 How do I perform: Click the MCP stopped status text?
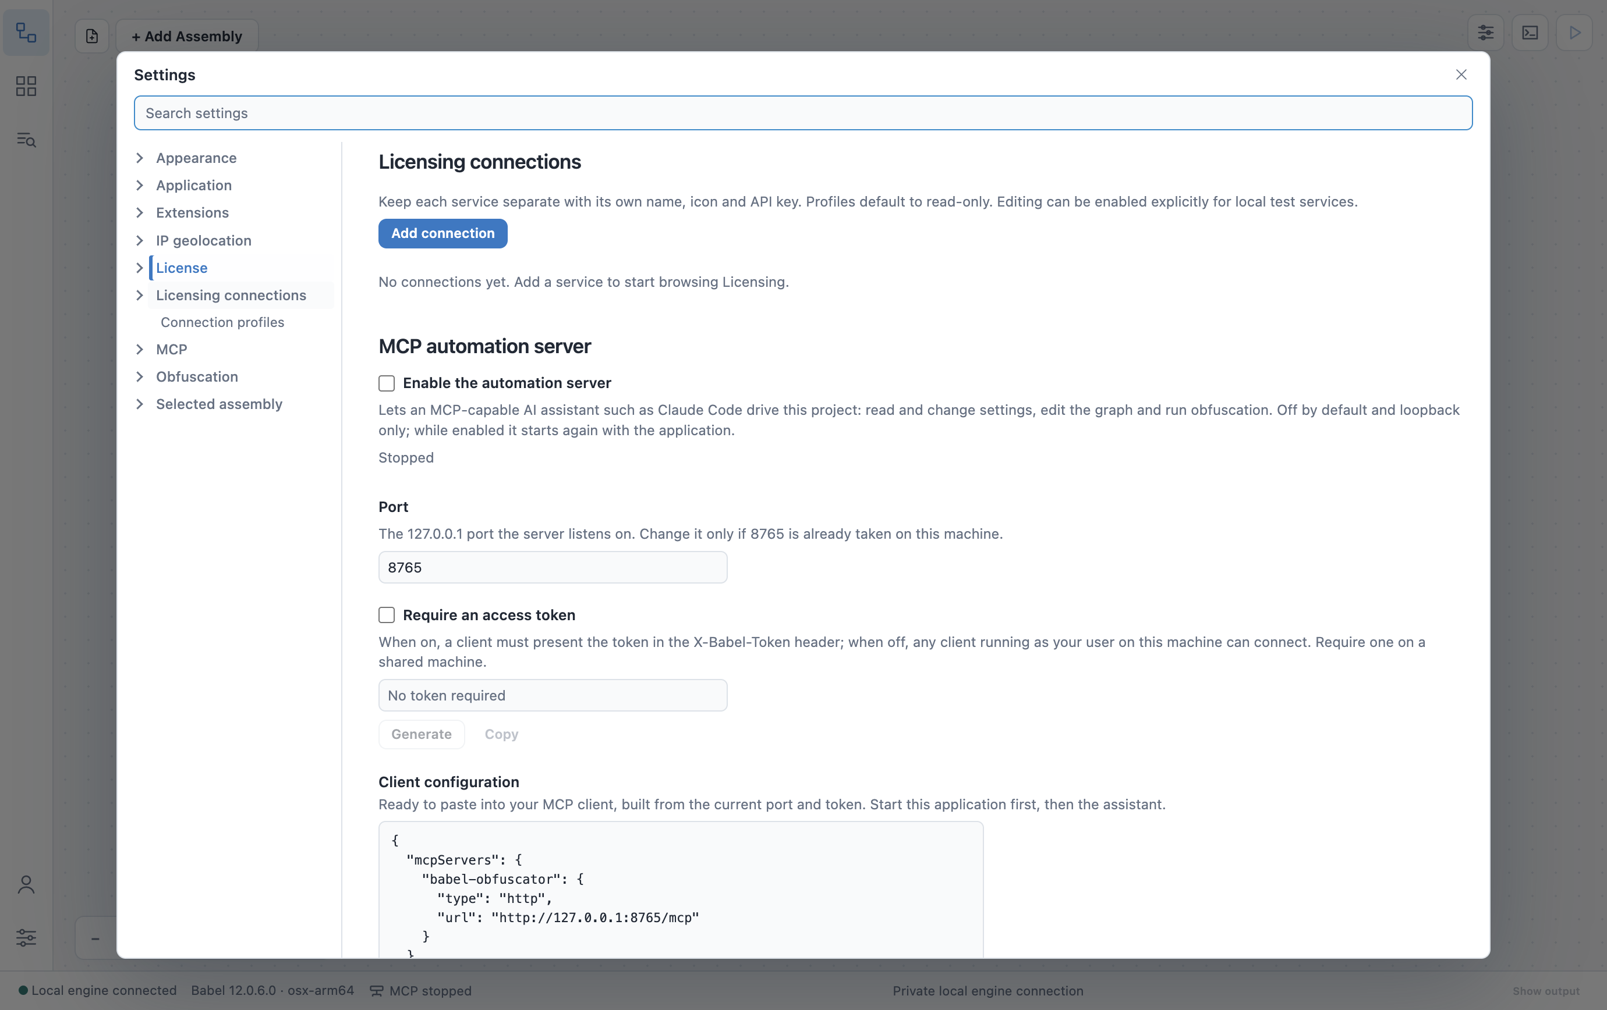430,991
